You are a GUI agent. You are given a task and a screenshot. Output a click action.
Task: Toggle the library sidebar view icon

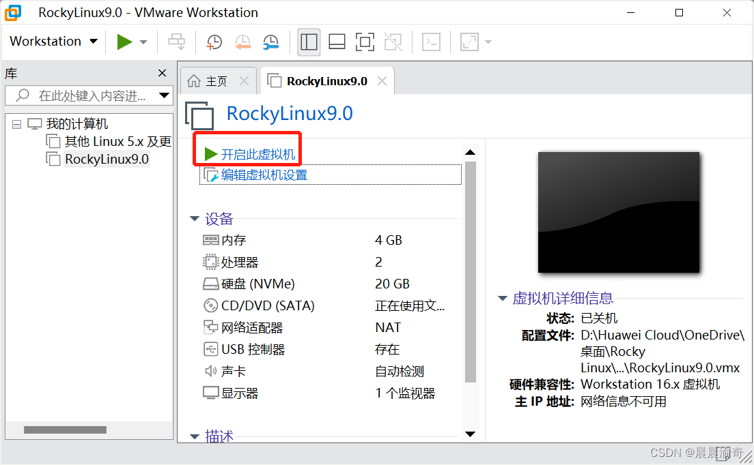(x=309, y=42)
